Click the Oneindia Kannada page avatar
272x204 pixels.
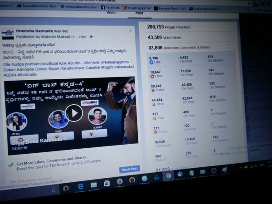[x=8, y=34]
